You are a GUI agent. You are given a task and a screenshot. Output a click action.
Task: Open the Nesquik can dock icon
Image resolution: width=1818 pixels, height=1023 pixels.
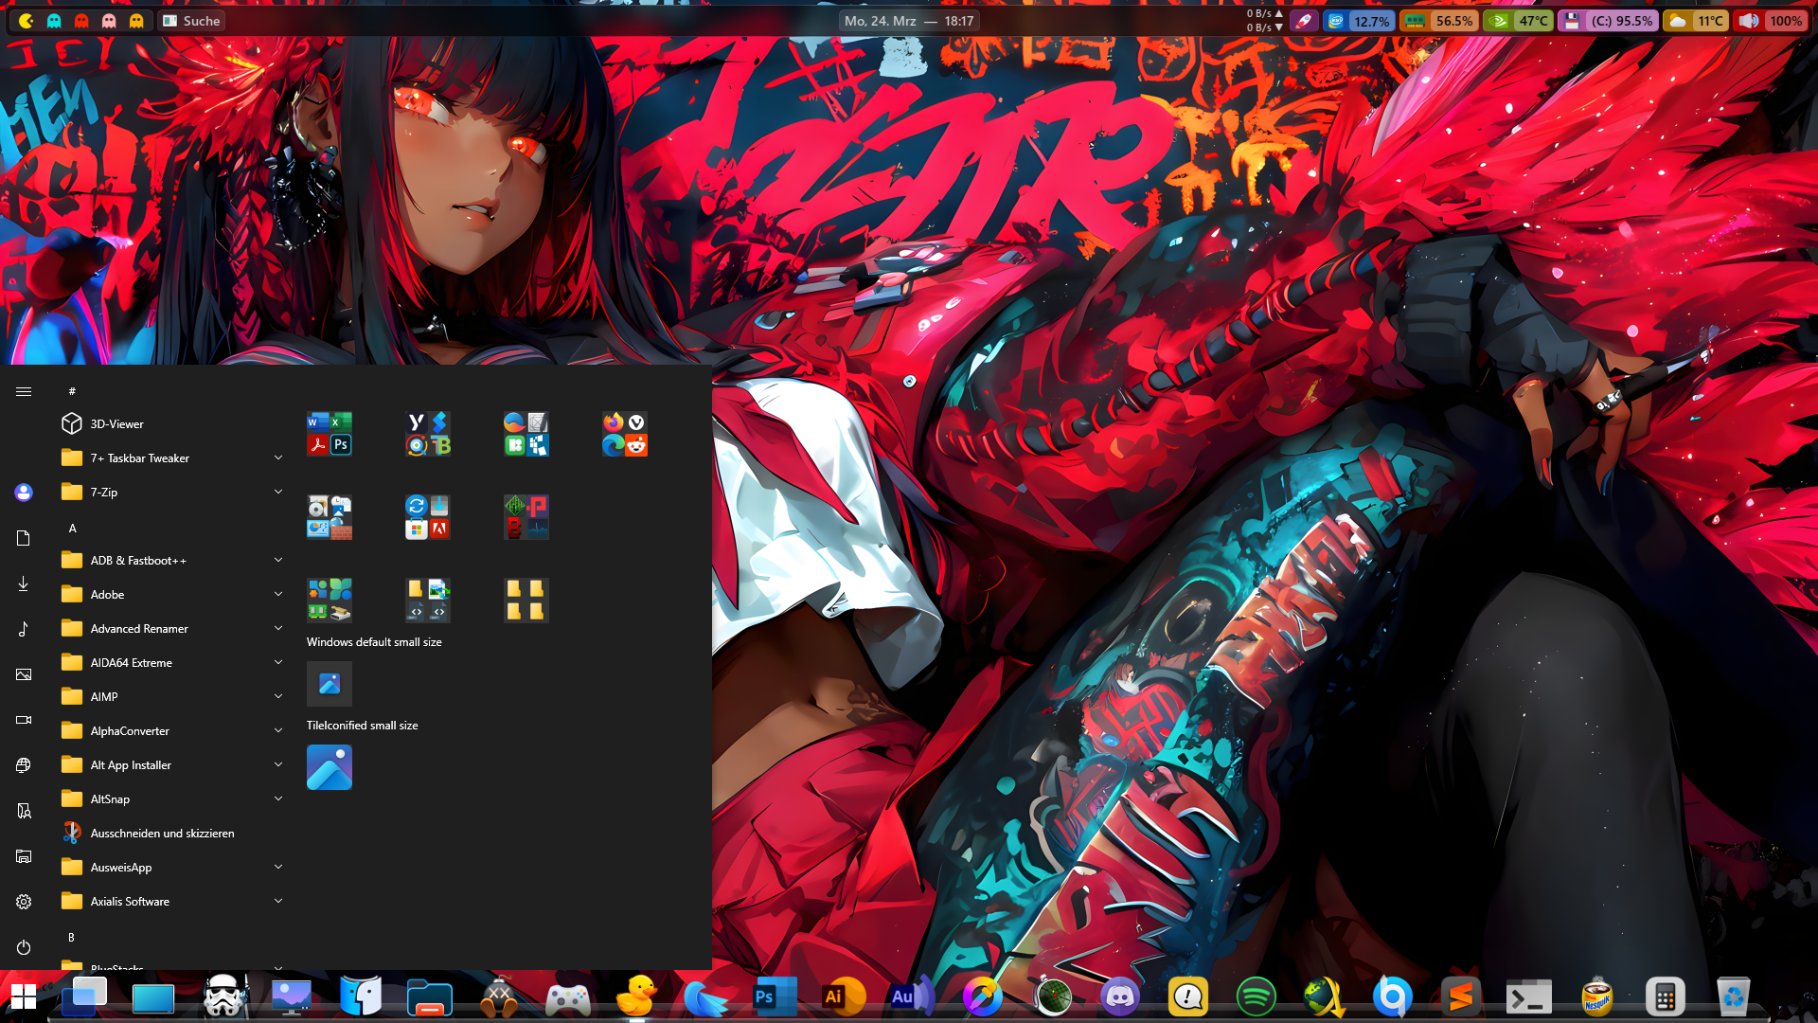coord(1597,996)
